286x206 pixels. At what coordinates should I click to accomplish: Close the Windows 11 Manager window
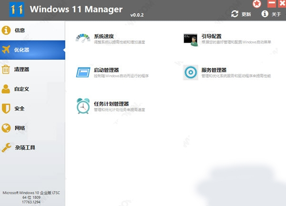282,3
